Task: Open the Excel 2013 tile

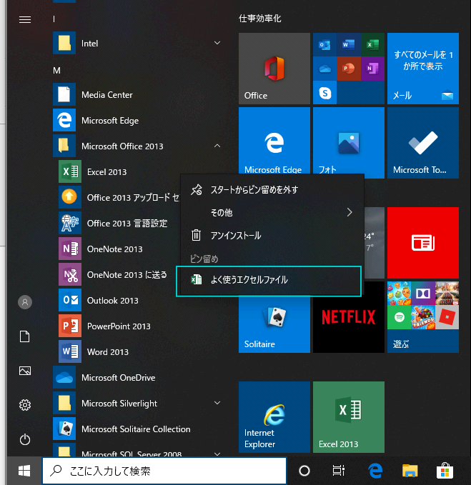Action: (x=349, y=417)
